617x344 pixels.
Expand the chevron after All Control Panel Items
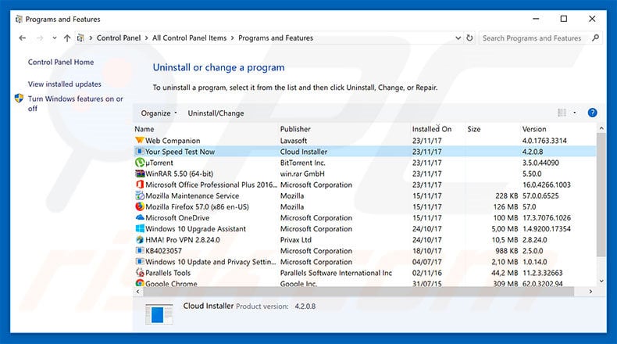(232, 38)
